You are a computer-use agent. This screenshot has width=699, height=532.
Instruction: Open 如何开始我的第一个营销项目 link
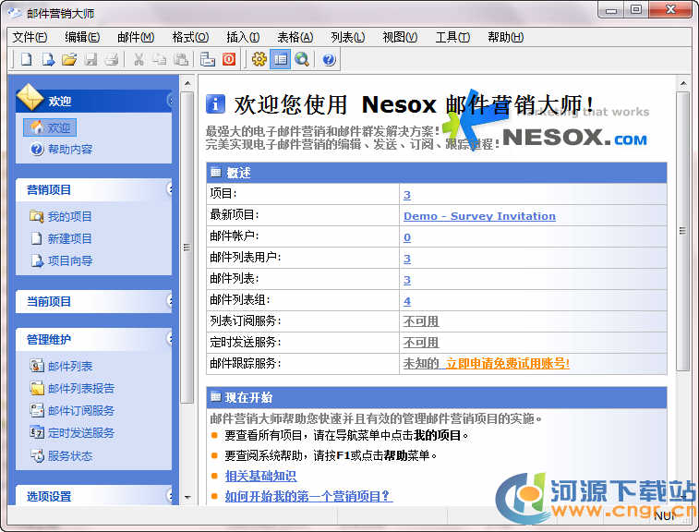tap(308, 496)
